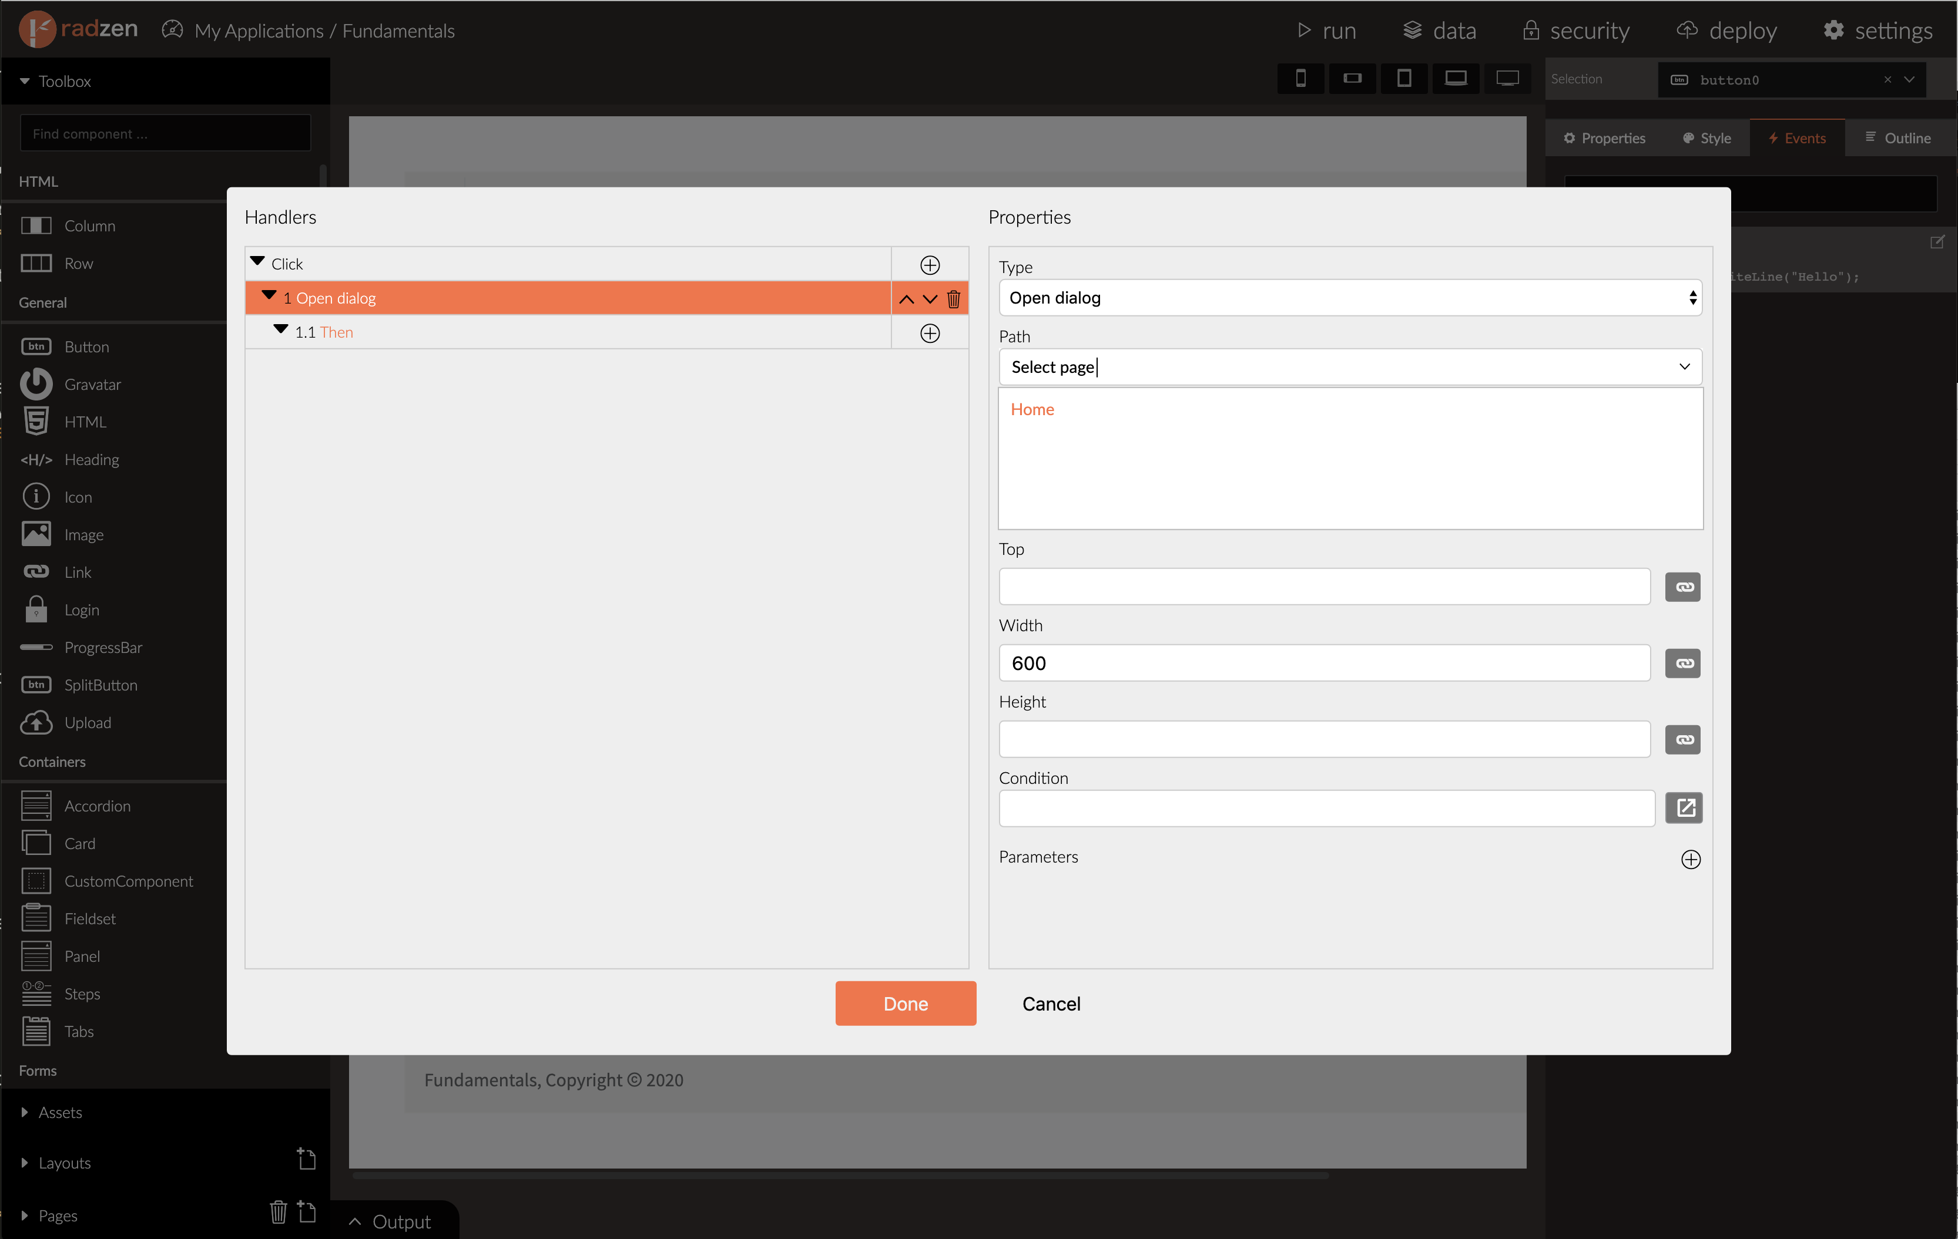
Task: Toggle the Path page dropdown arrow
Action: point(1684,366)
